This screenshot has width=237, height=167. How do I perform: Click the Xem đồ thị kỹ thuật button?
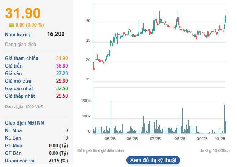pyautogui.click(x=153, y=160)
